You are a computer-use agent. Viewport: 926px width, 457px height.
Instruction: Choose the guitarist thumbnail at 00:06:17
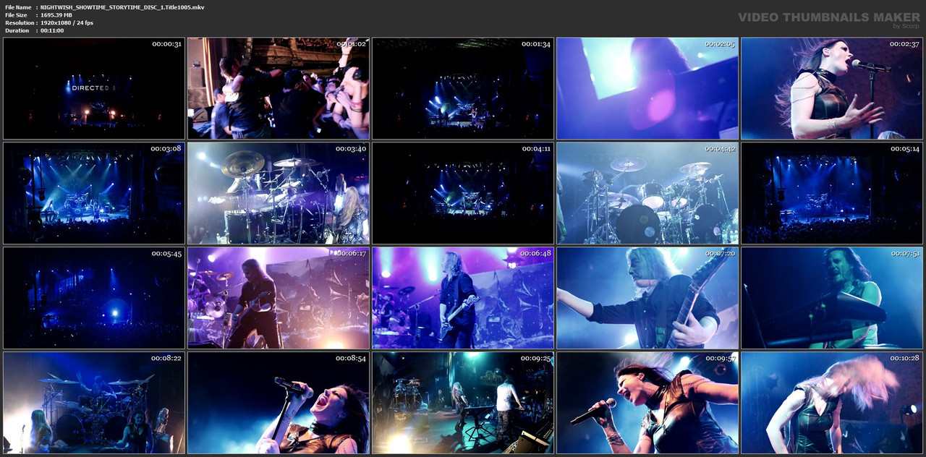(279, 298)
